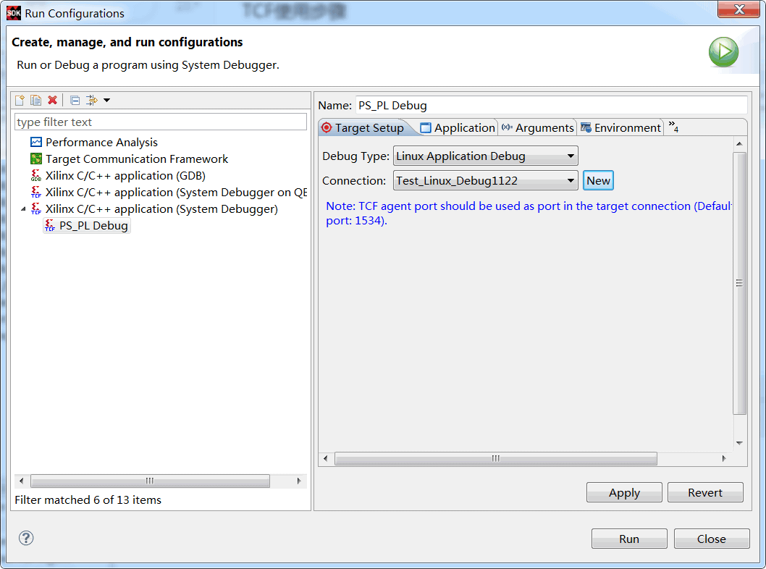
Task: Click the help question mark icon
Action: point(26,538)
